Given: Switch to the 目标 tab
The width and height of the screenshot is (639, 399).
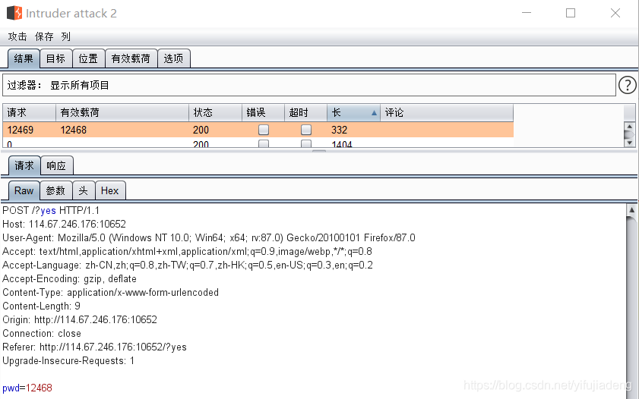Looking at the screenshot, I should point(55,58).
